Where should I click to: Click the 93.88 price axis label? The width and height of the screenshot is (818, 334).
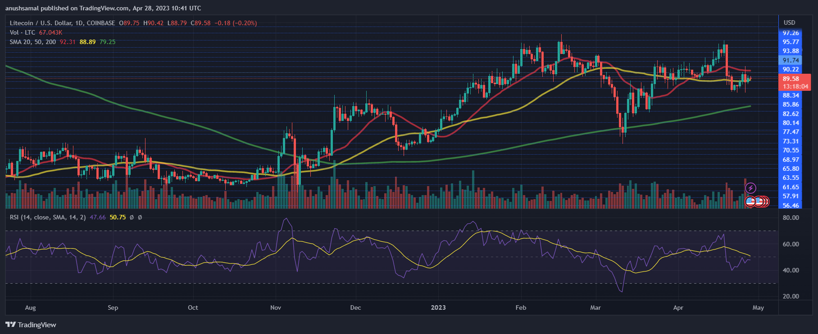pyautogui.click(x=791, y=51)
